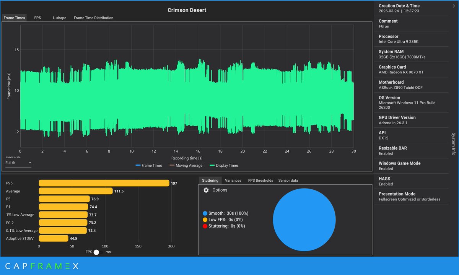Click the Crimson Desert title
This screenshot has height=275, width=459.
(187, 10)
